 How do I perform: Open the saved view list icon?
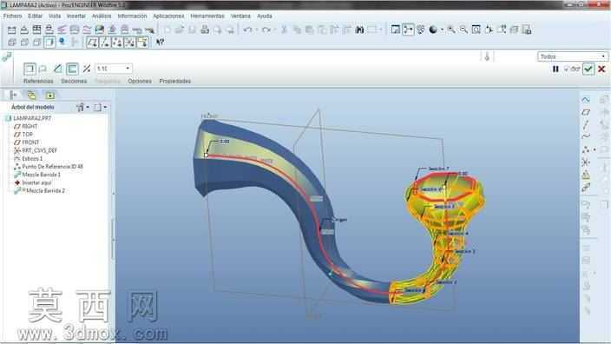(502, 30)
